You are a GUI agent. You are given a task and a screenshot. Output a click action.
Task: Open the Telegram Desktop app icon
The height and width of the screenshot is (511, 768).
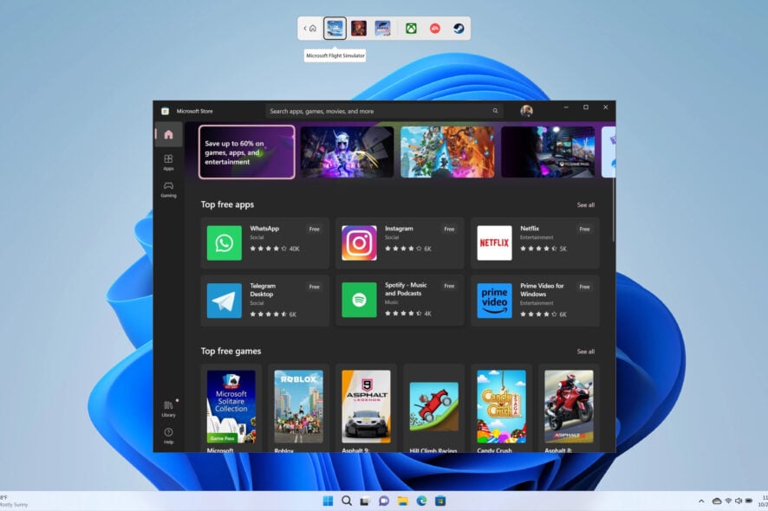[225, 301]
